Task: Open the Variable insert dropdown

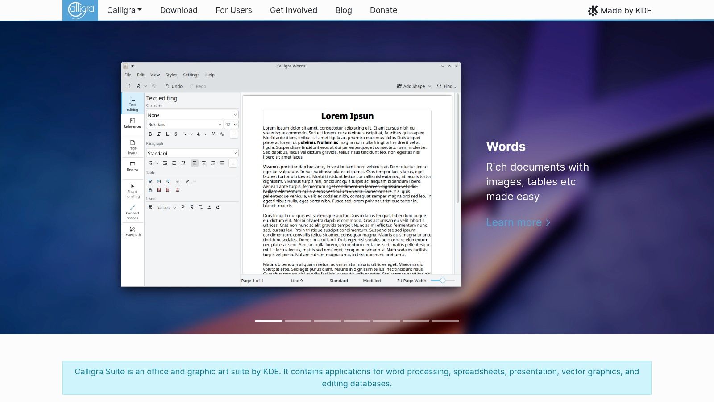Action: [166, 207]
